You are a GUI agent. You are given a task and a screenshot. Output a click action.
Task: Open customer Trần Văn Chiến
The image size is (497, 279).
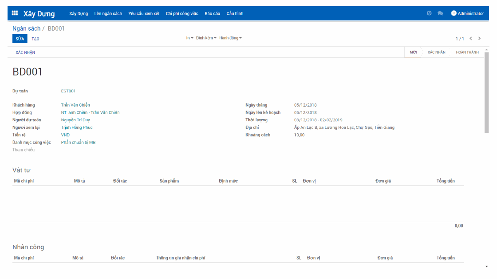click(x=75, y=105)
